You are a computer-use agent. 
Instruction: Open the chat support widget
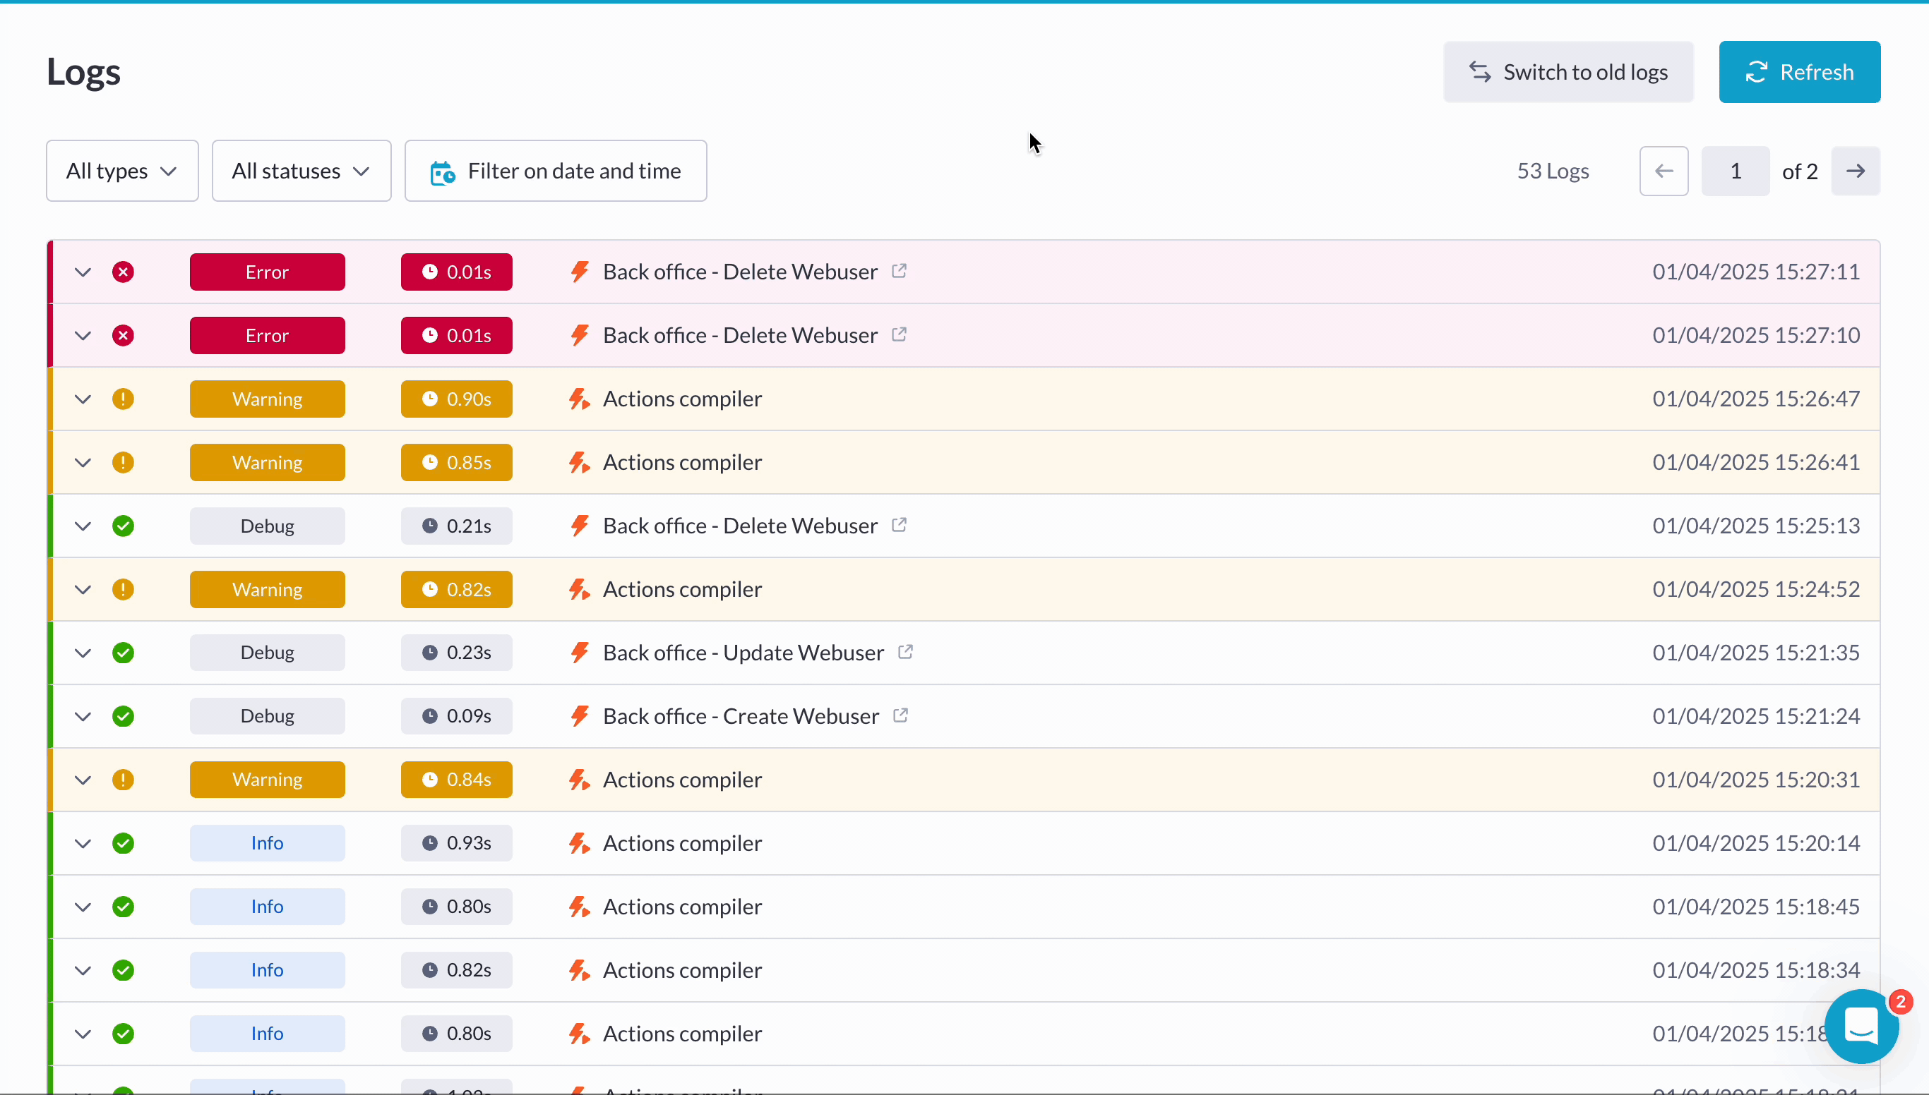(x=1861, y=1027)
